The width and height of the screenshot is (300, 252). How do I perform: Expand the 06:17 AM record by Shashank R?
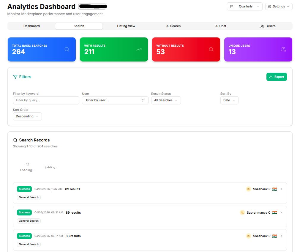click(x=281, y=236)
